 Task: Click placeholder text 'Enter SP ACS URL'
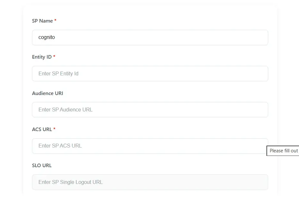60,146
